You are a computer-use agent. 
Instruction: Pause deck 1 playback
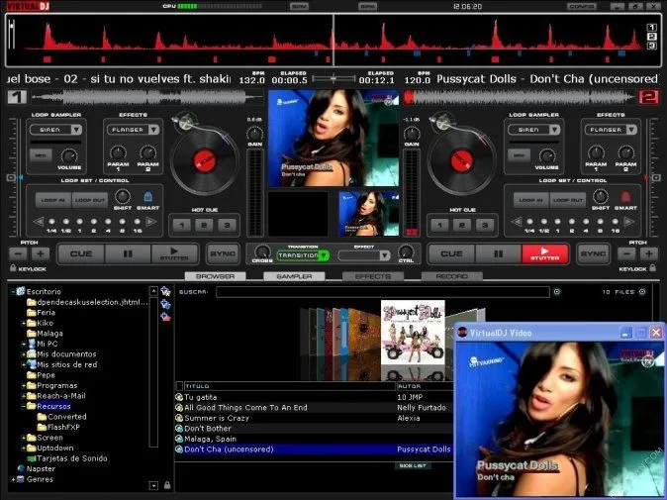pos(128,254)
